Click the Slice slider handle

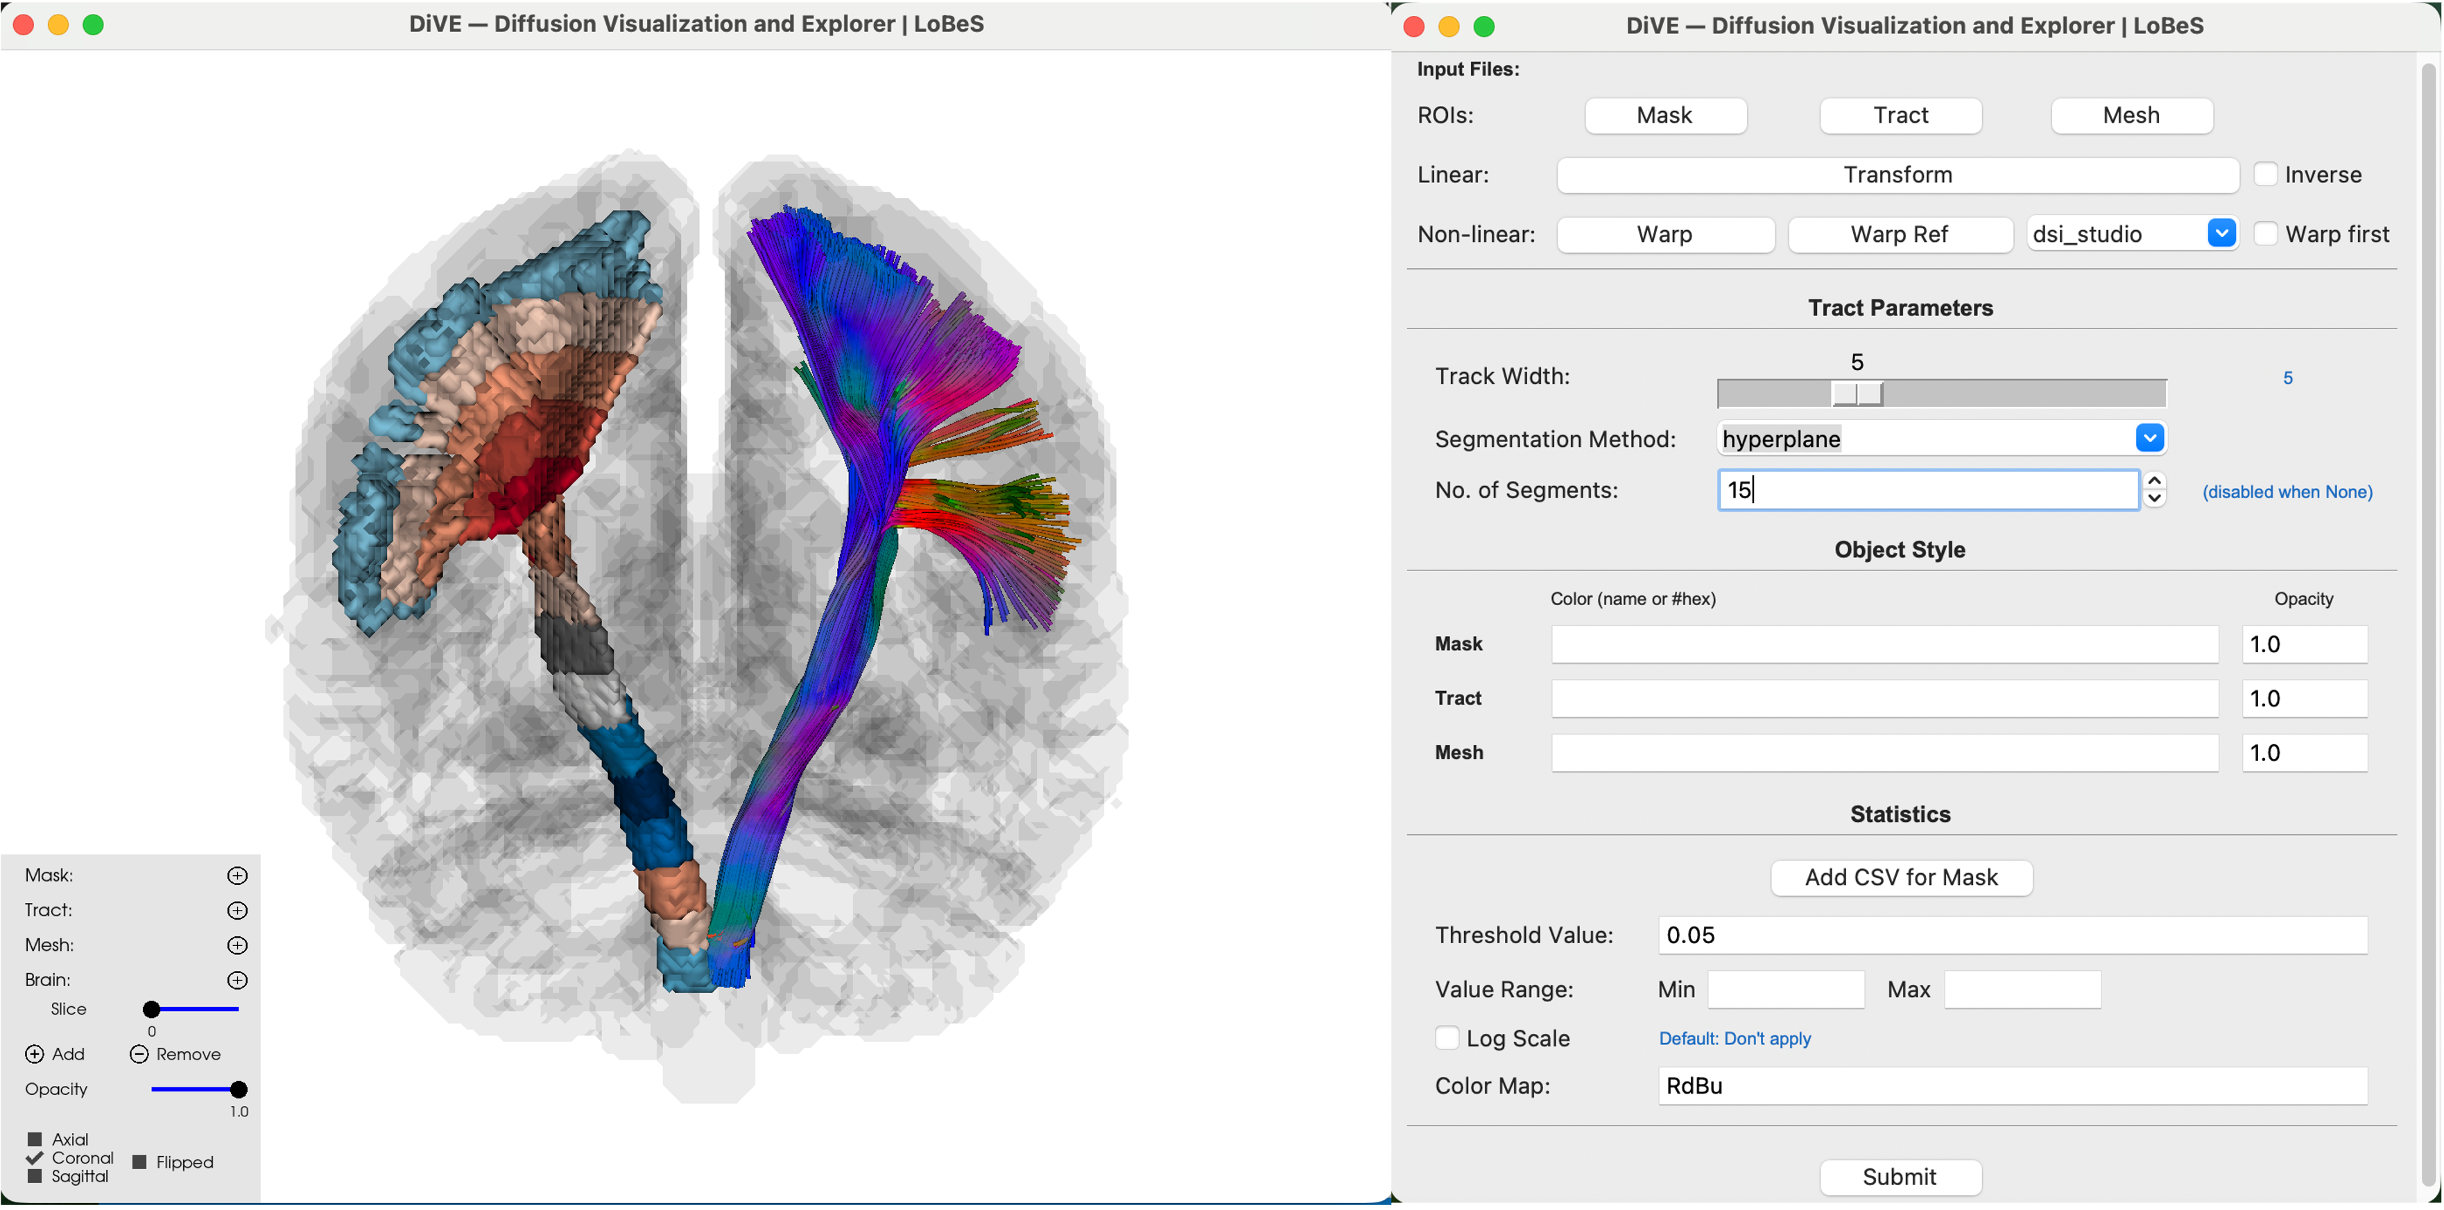(152, 1010)
